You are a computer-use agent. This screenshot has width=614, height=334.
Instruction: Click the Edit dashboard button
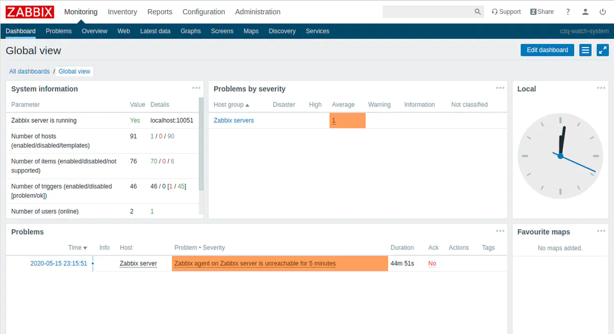click(547, 50)
